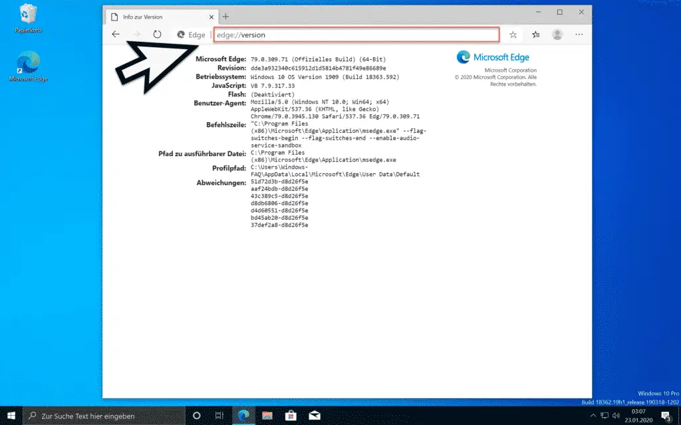Screen dimensions: 681x425
Task: Open the Settings and more menu
Action: tap(579, 35)
